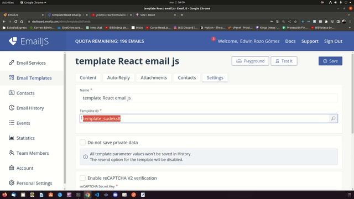Open the Curso React.js bookmark
The width and height of the screenshot is (354, 199).
(158, 28)
